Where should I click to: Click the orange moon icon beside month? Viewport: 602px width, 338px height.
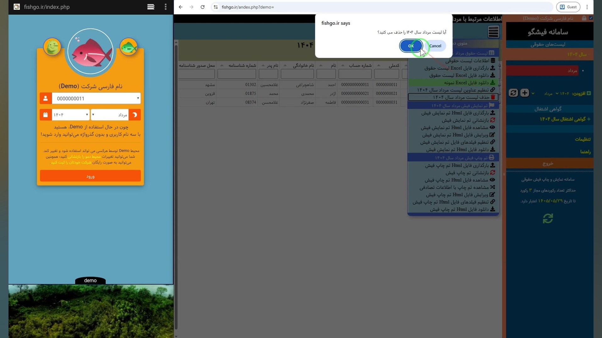135,115
